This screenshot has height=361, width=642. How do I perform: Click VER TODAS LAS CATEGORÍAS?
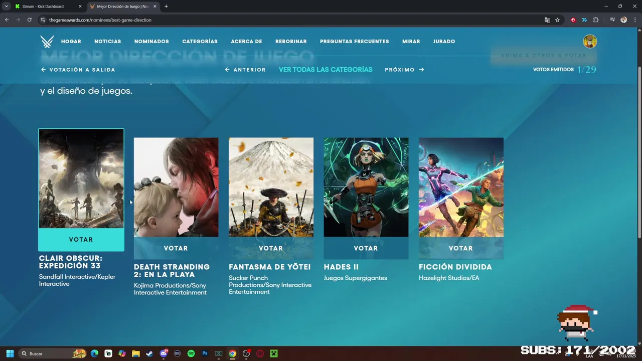click(x=326, y=70)
